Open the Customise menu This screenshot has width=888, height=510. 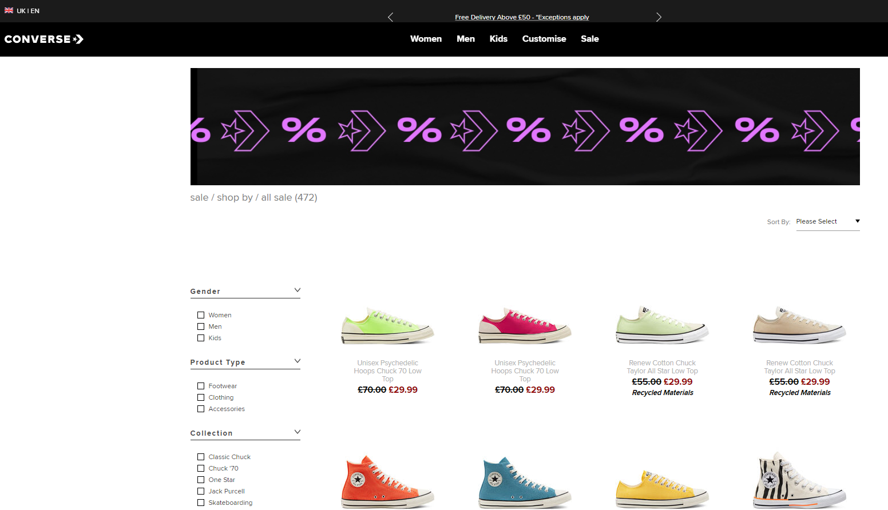coord(544,39)
